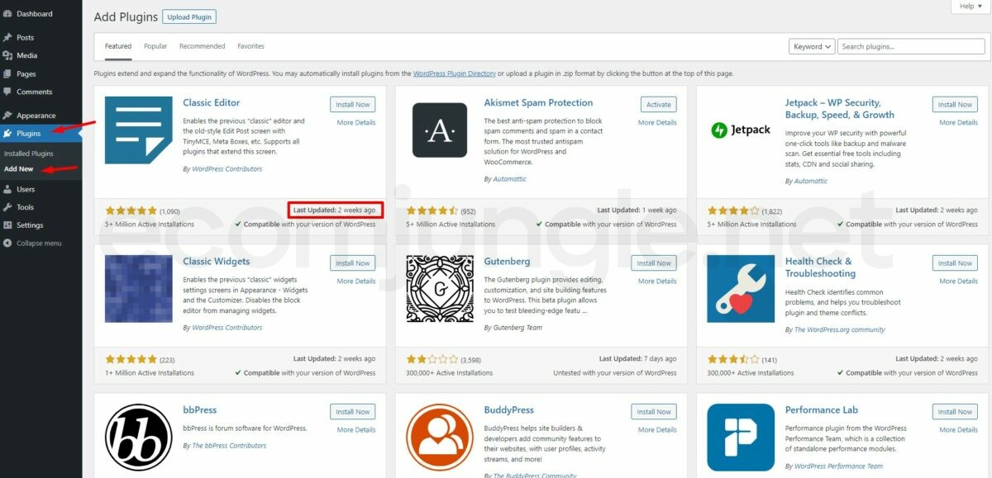Click the BuddyPress plugin icon
Screen dimensions: 992x478
pos(439,438)
